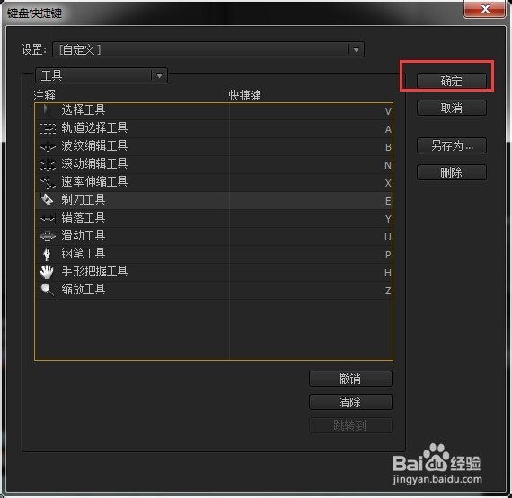
Task: Expand the 工具 category dropdown
Action: (102, 75)
